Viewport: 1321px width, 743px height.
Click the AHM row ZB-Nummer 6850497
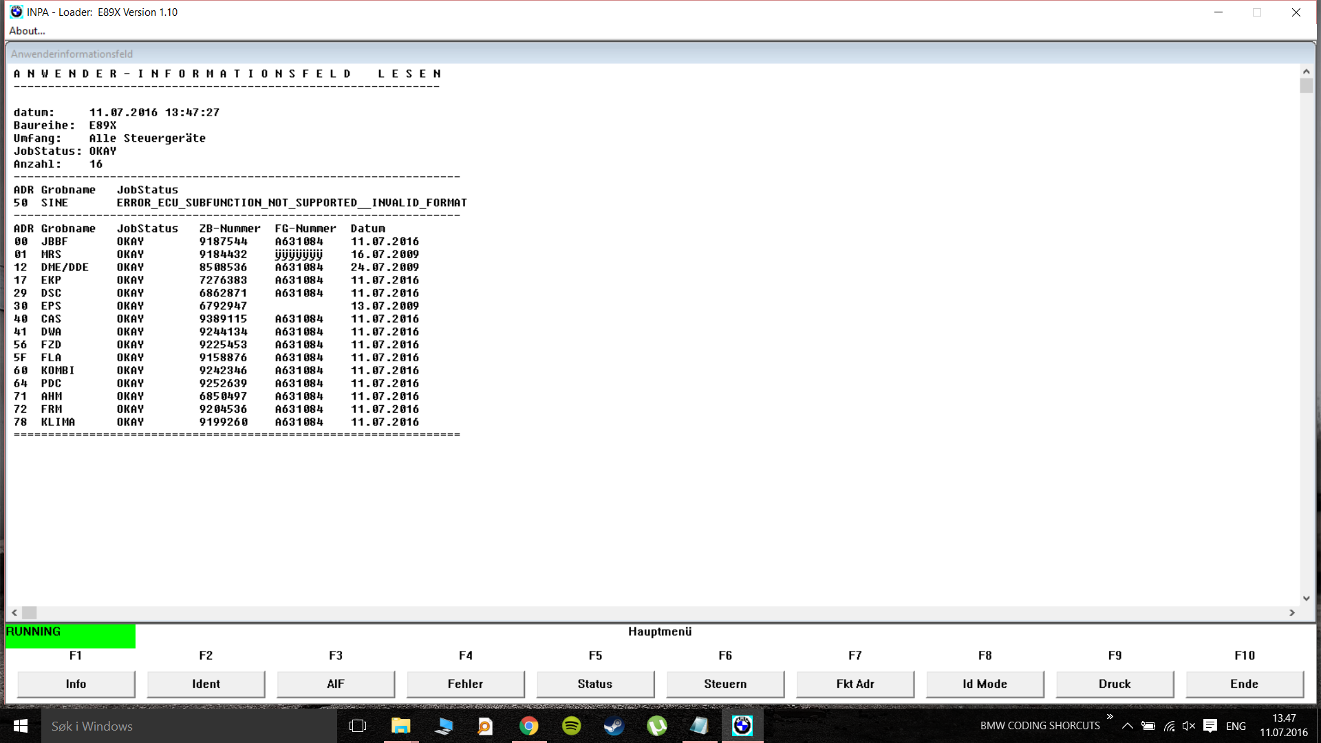223,396
